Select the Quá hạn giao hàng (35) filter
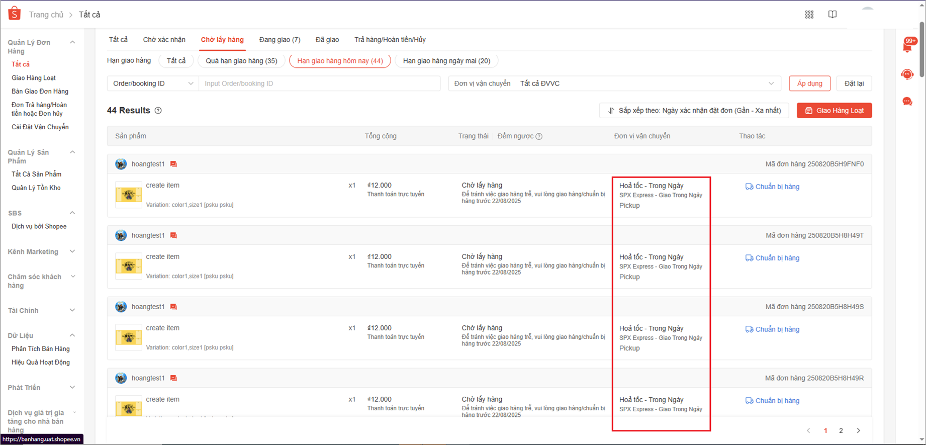926x445 pixels. tap(241, 61)
